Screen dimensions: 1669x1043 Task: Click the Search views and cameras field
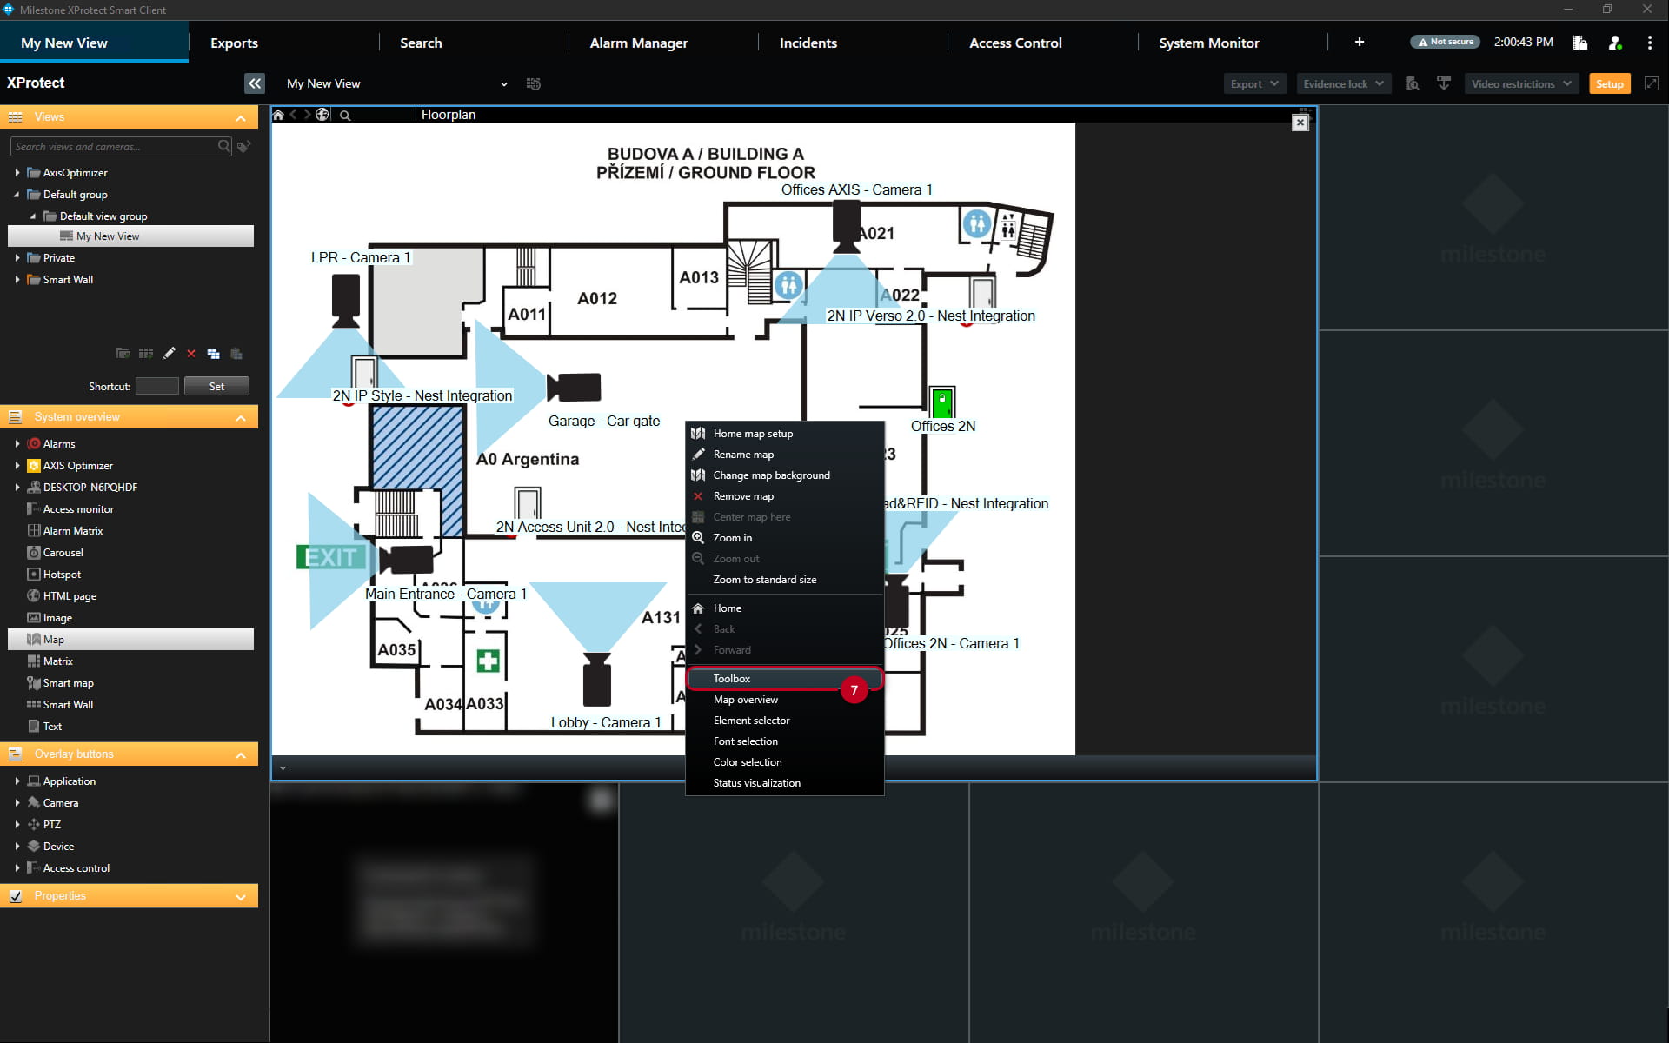[x=121, y=147]
